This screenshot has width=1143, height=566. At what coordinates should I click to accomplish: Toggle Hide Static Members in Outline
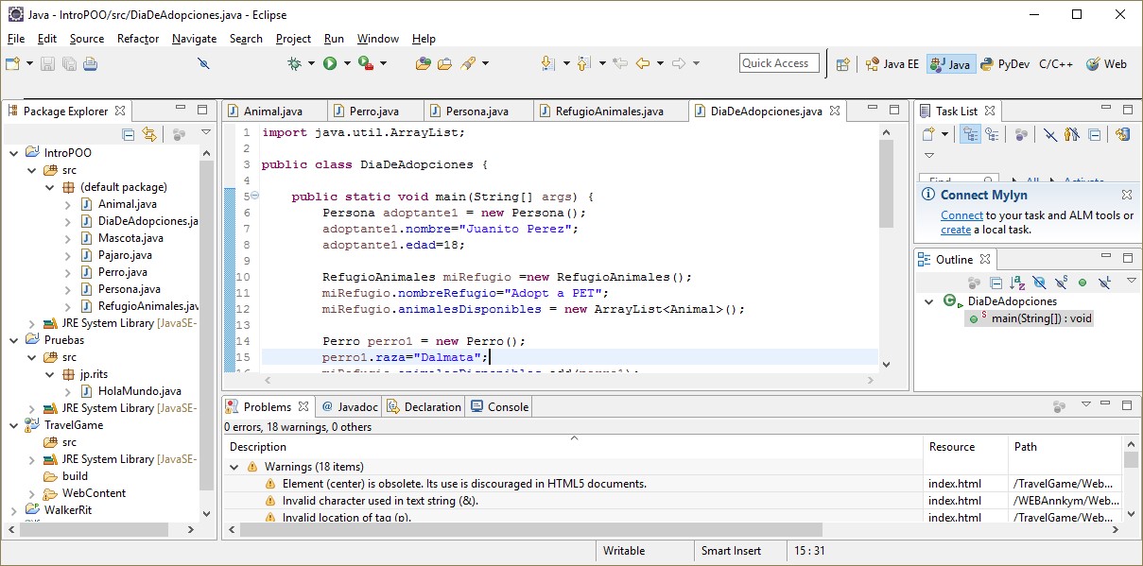coord(1060,282)
